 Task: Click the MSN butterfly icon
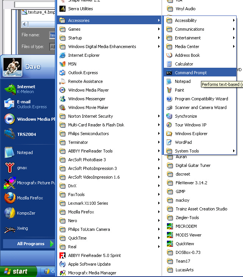tap(62, 64)
